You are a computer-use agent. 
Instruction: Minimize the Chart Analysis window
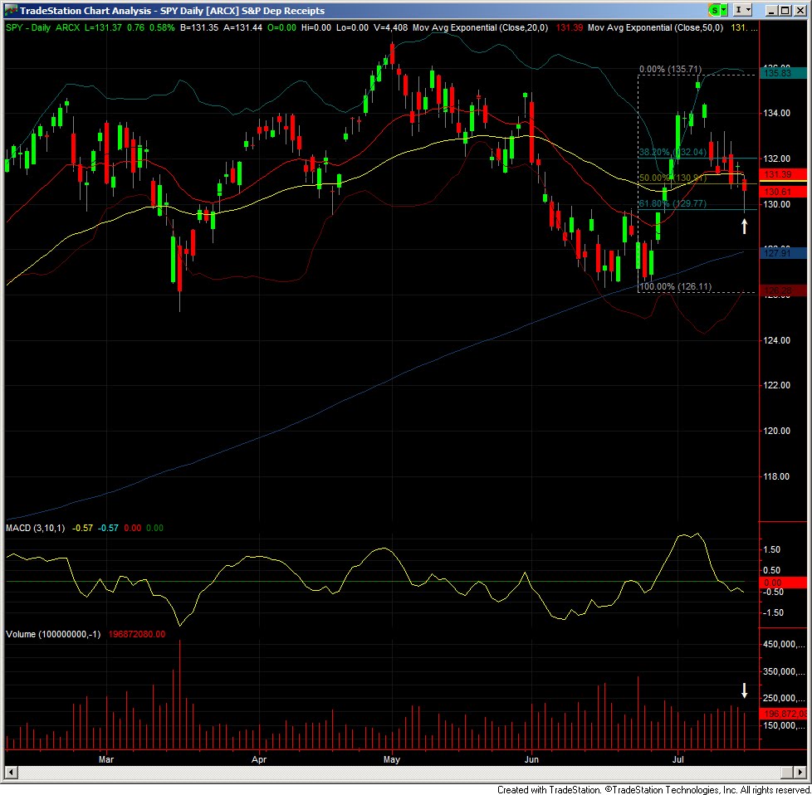(x=771, y=10)
